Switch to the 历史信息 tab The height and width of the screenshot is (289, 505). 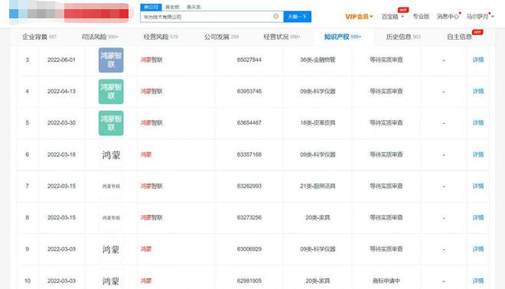click(403, 37)
